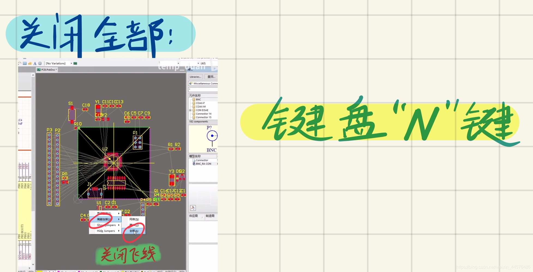Click the 元件名称 column header
The image size is (533, 272).
(203, 95)
